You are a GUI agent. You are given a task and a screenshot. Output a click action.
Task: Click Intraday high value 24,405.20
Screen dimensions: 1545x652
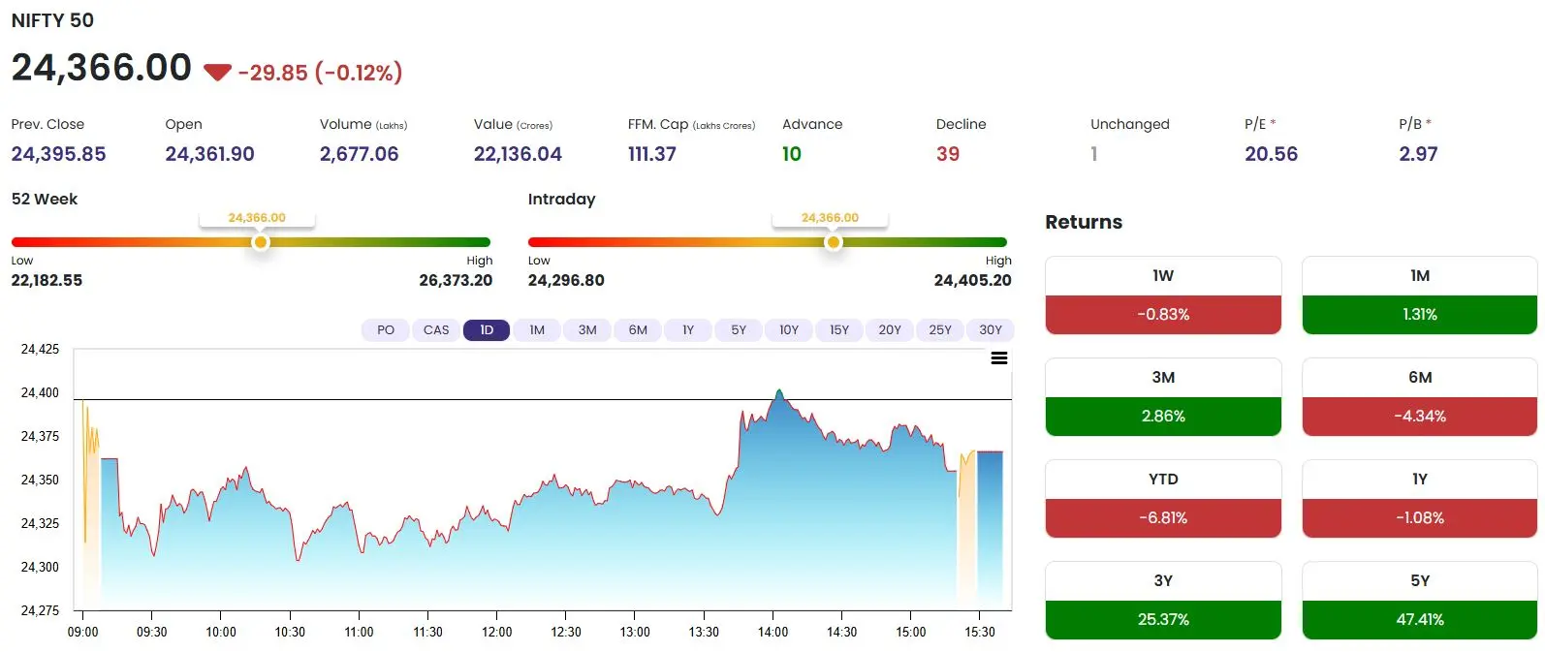pyautogui.click(x=972, y=280)
